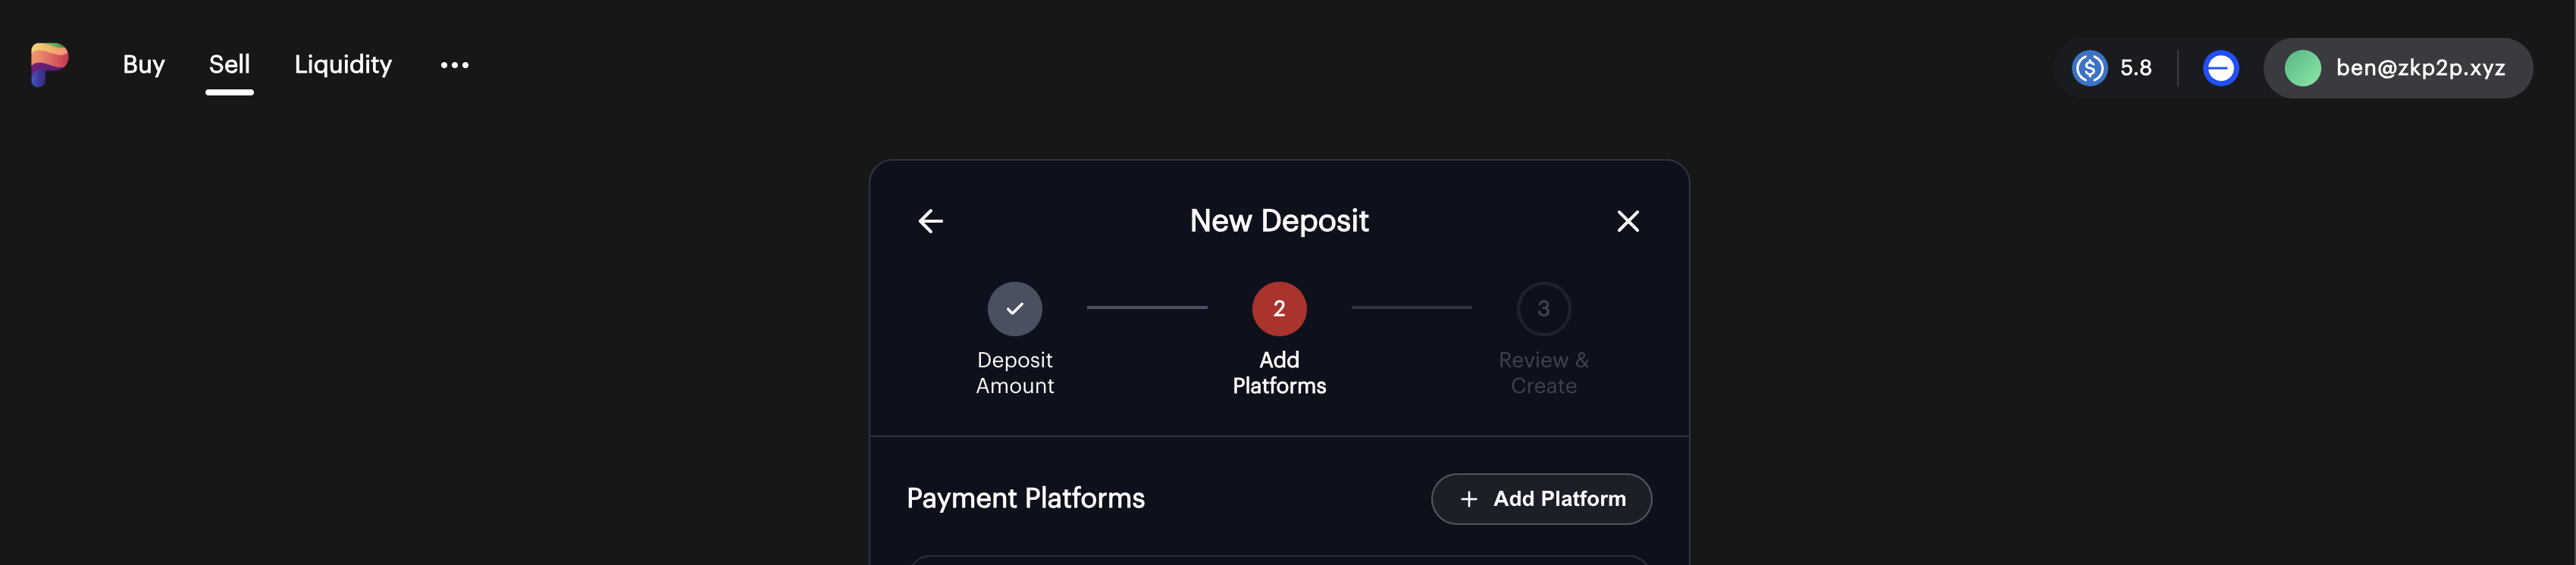Click the green account avatar
2576x565 pixels.
click(2302, 68)
